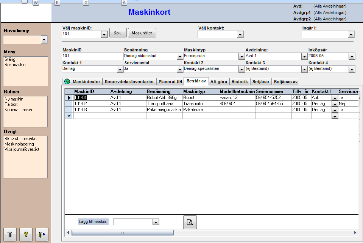
Task: Click the Transportbana cell
Action: [164, 104]
